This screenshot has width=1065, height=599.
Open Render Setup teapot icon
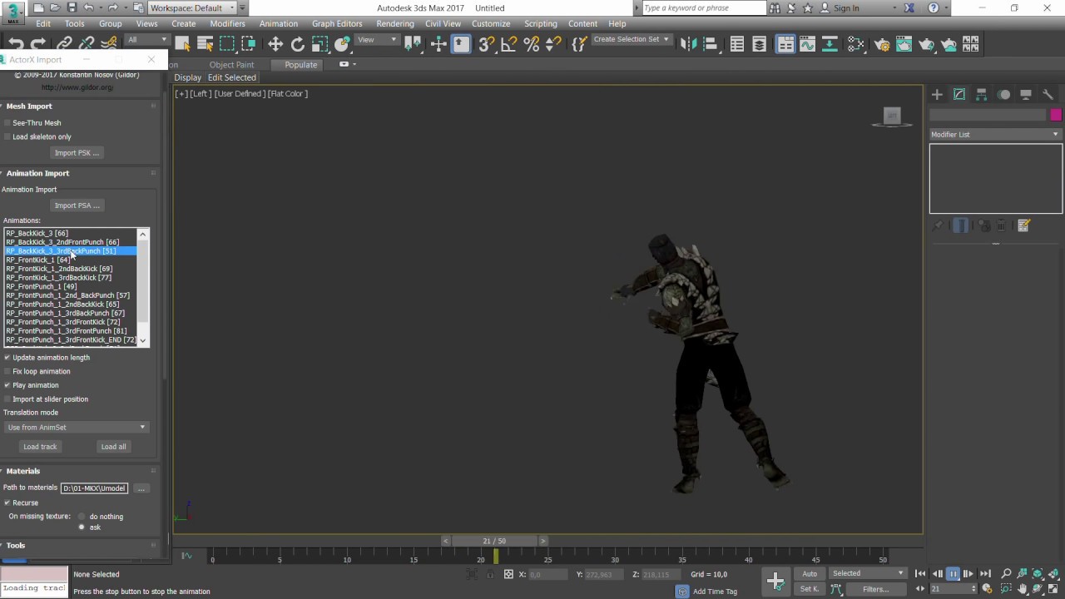coord(882,44)
